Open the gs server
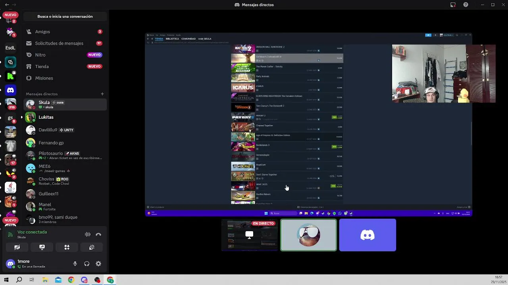The height and width of the screenshot is (285, 508). click(x=10, y=118)
